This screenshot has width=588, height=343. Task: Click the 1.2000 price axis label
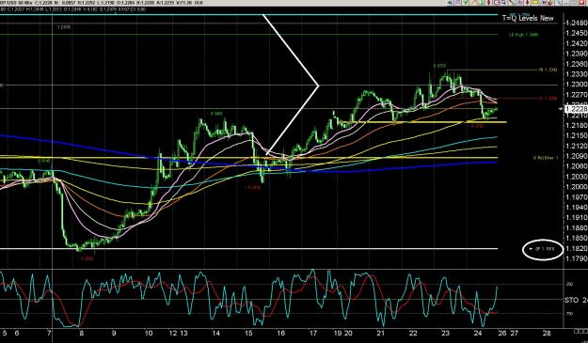click(x=577, y=187)
